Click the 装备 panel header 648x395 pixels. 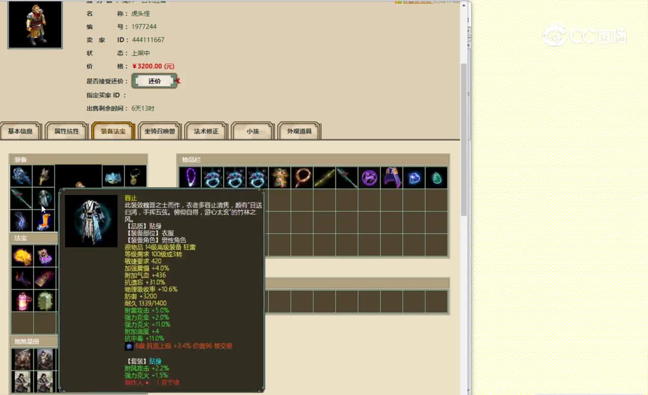78,160
